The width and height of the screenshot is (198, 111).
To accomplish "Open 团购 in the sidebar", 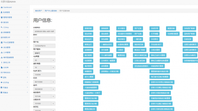I will pyautogui.click(x=15, y=78).
